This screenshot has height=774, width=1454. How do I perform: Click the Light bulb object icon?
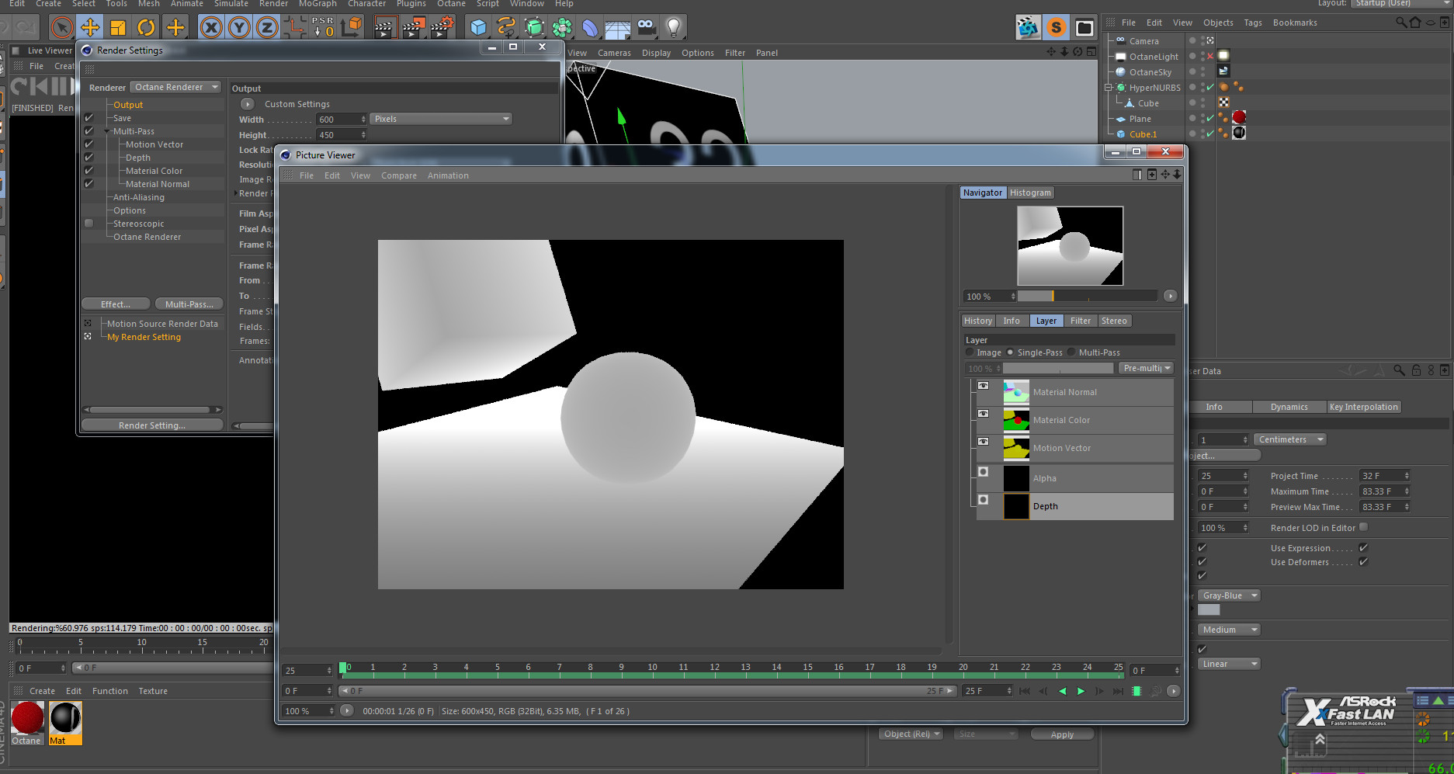pos(674,28)
